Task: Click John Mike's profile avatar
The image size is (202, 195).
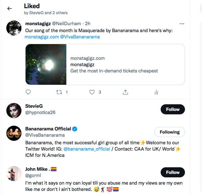Action: pyautogui.click(x=14, y=173)
